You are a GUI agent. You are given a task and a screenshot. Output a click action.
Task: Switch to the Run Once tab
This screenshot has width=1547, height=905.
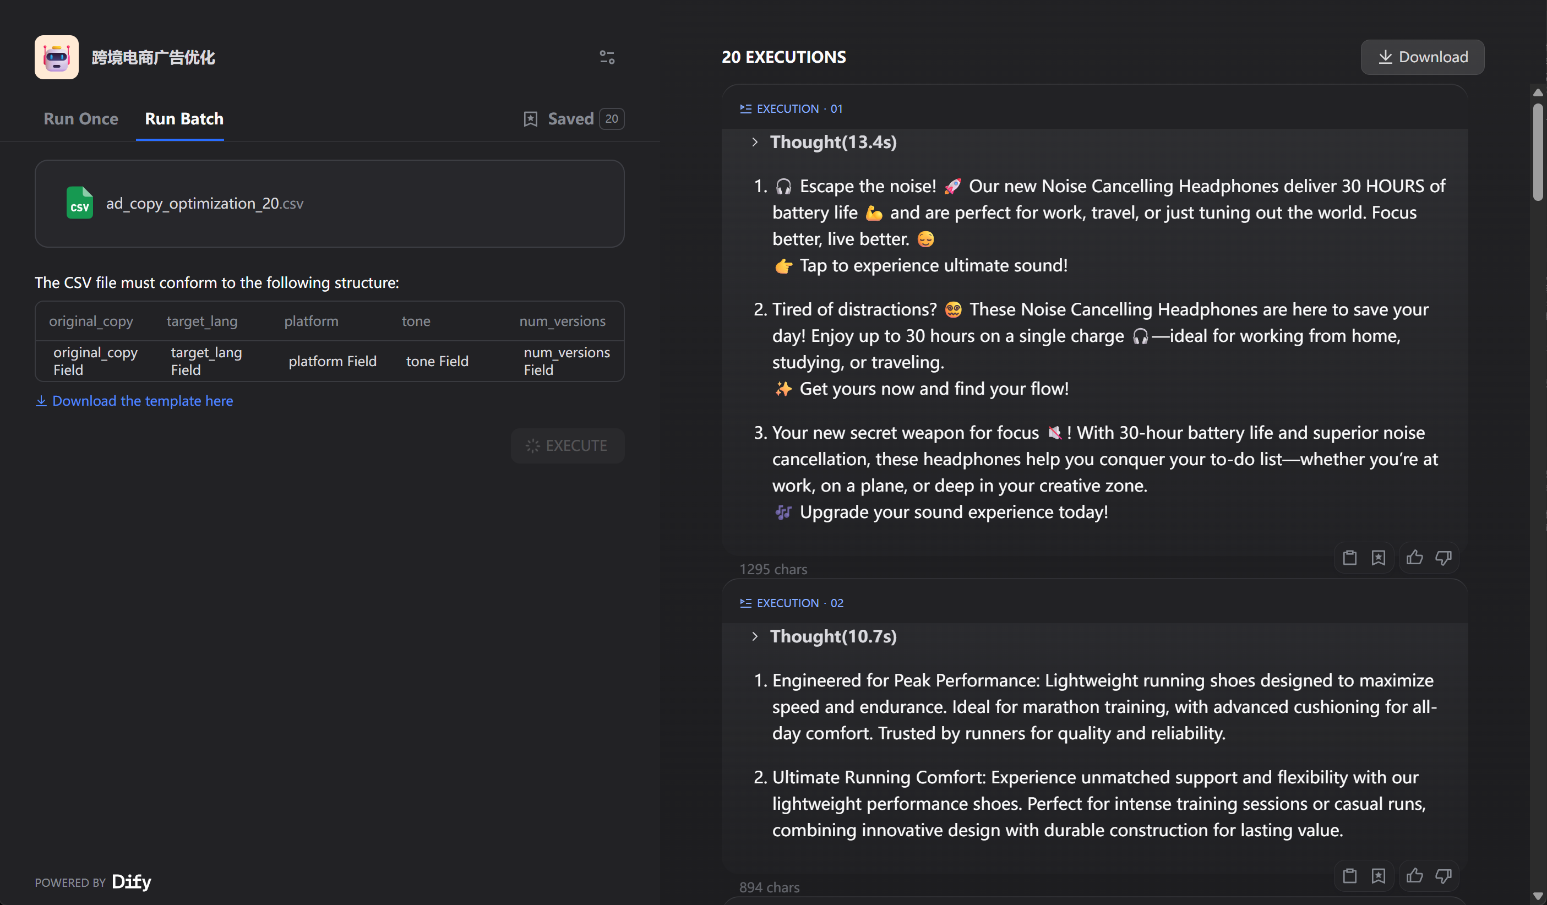81,118
